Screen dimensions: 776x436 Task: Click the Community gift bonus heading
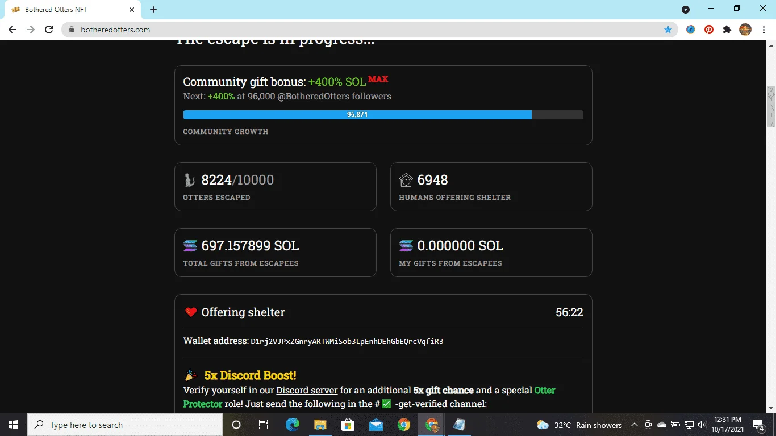(244, 82)
